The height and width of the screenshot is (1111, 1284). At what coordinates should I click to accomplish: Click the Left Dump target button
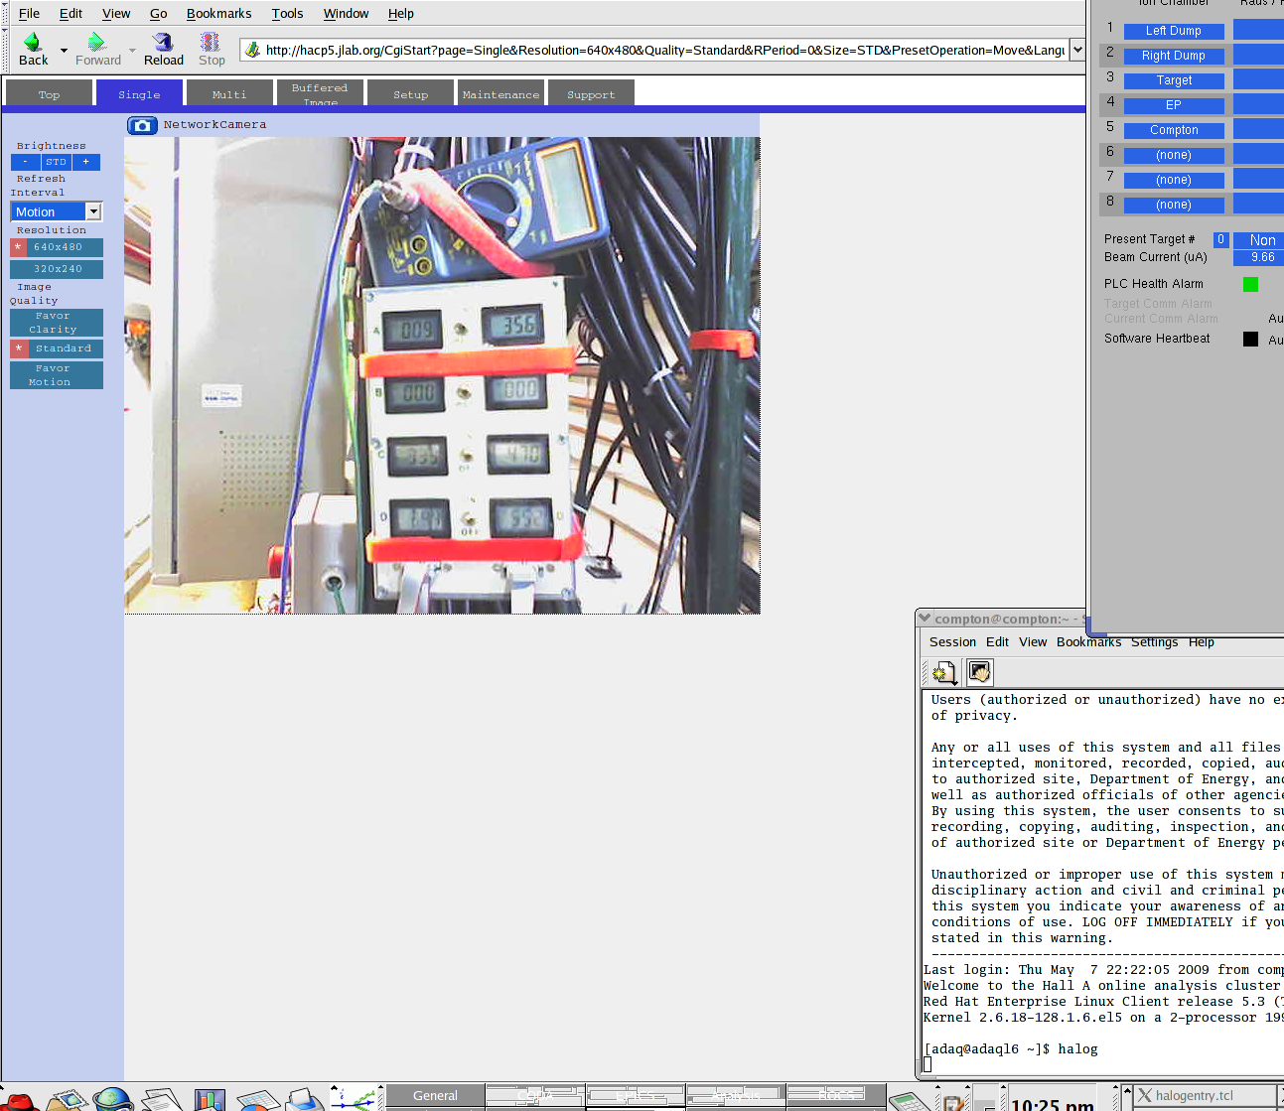(1174, 31)
